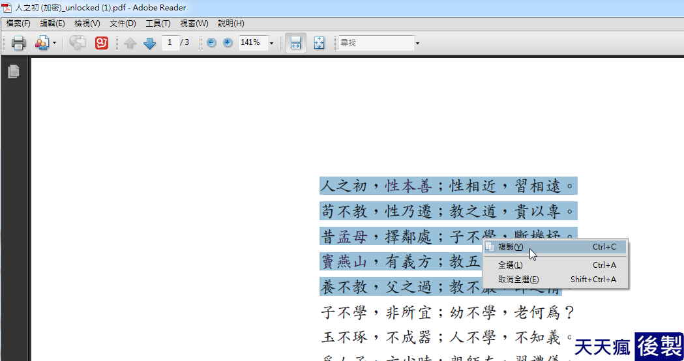Image resolution: width=684 pixels, height=361 pixels.
Task: Click the red application icon in toolbar
Action: (x=102, y=43)
